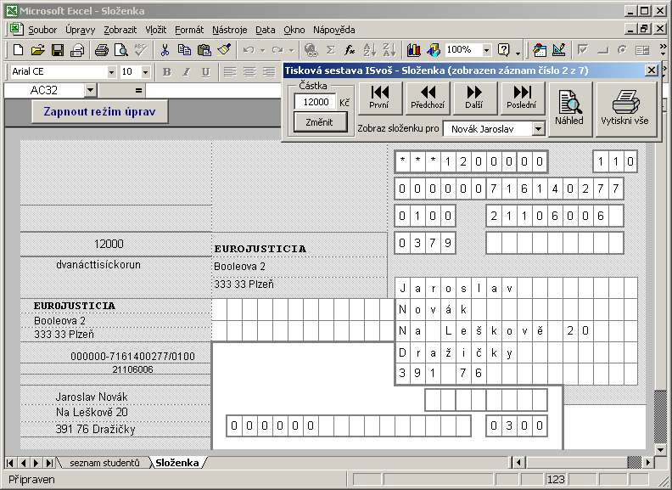Redo the last action
This screenshot has height=490, width=672.
[277, 50]
